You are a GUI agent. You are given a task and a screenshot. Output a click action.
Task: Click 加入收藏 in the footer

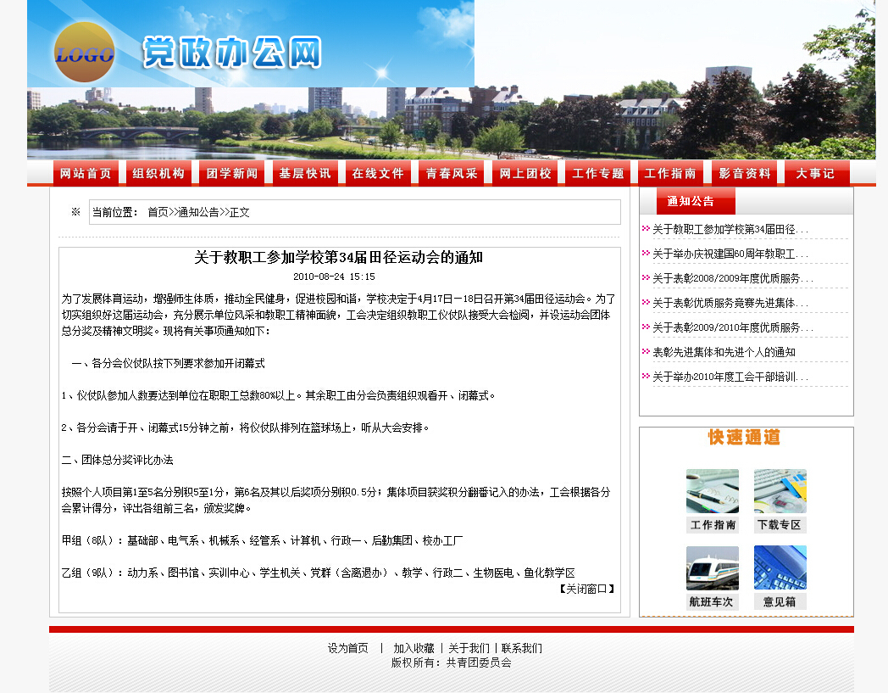click(413, 648)
